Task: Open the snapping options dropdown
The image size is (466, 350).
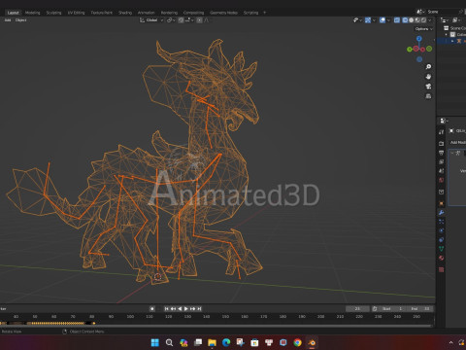Action: tap(189, 20)
